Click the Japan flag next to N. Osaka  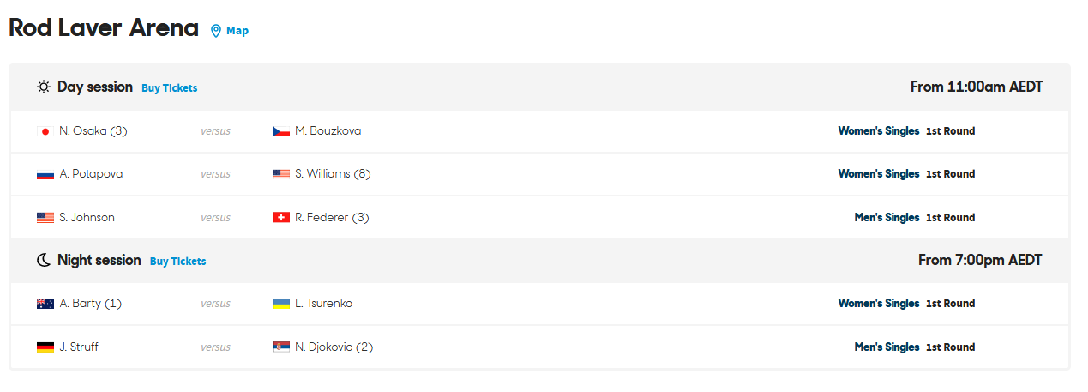click(45, 131)
